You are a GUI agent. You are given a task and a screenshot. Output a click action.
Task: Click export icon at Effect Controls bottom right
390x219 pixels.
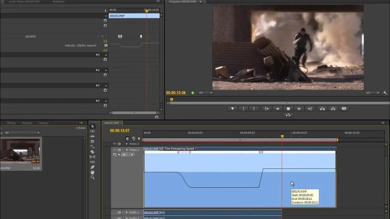(157, 117)
